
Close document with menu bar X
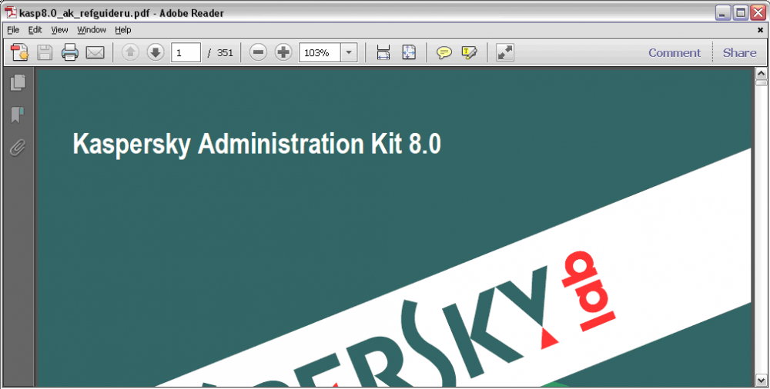pyautogui.click(x=760, y=30)
